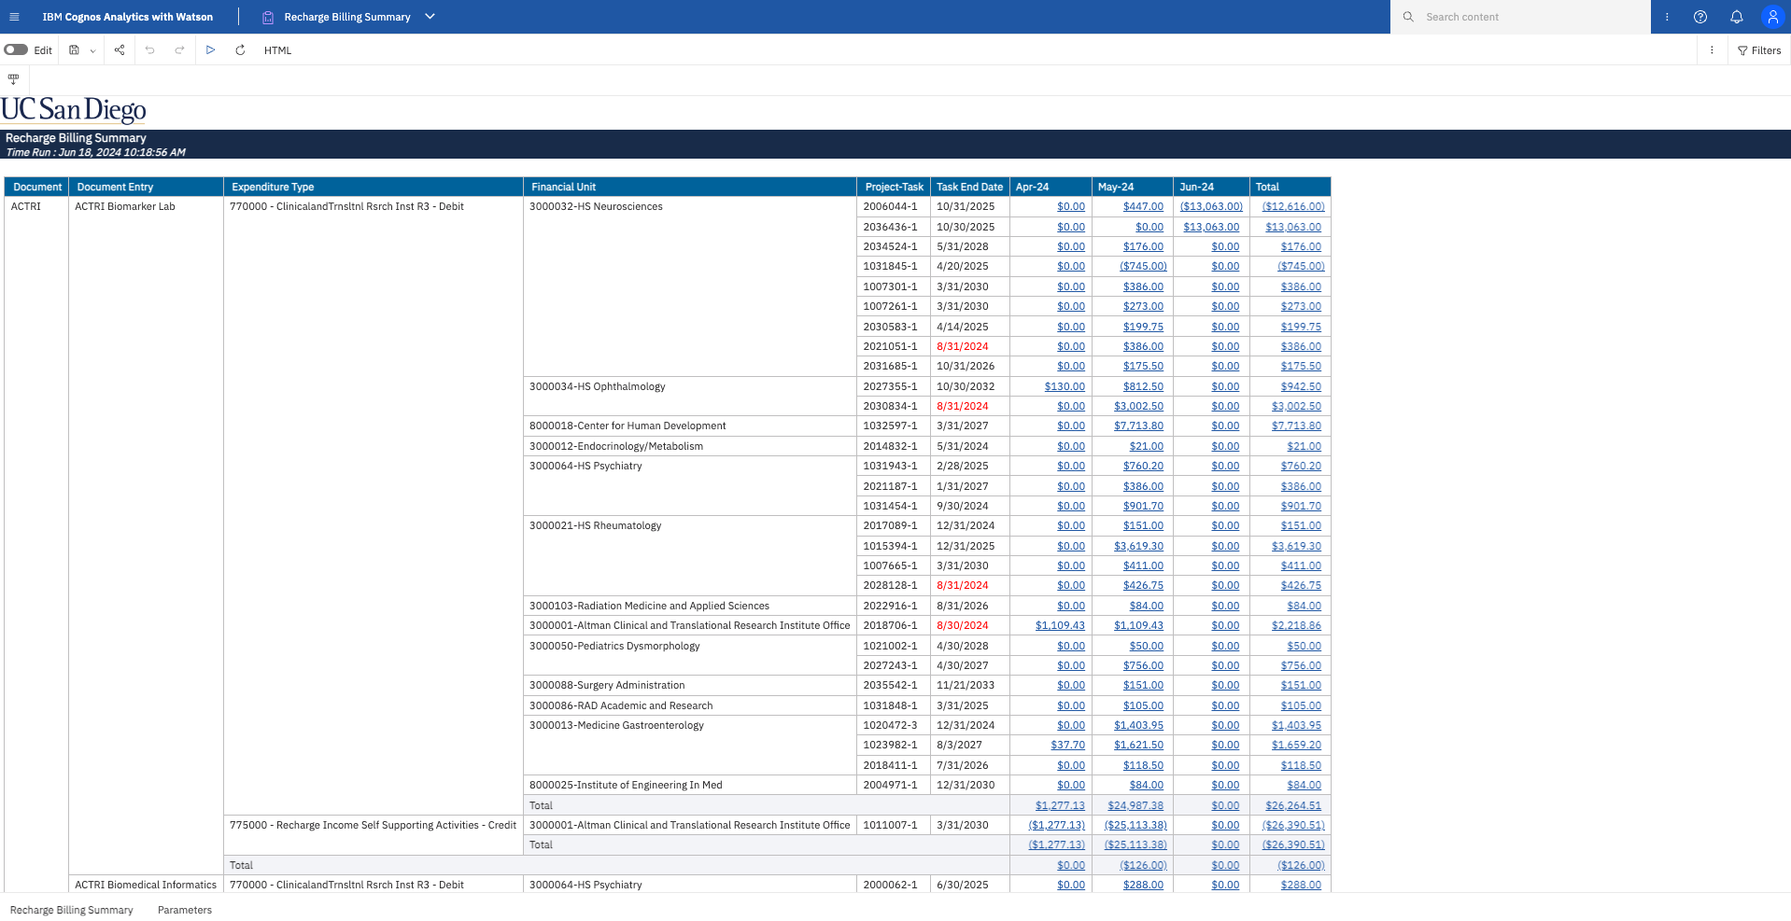Open the Filters panel
Image resolution: width=1791 pixels, height=921 pixels.
pos(1758,50)
